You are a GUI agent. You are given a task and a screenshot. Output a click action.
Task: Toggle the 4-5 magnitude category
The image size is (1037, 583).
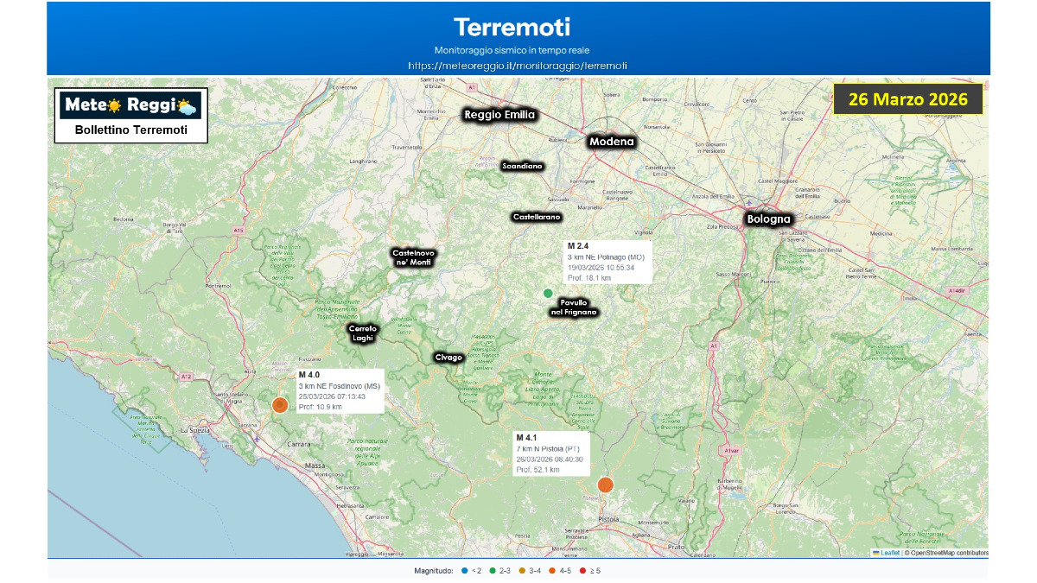[x=551, y=570]
